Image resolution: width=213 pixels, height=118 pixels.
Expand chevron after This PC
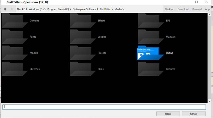pyautogui.click(x=27, y=9)
